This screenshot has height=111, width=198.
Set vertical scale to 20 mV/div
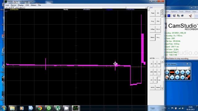coord(151,64)
